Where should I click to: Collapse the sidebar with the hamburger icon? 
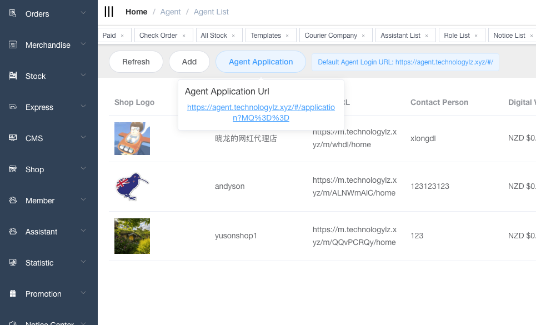coord(109,12)
